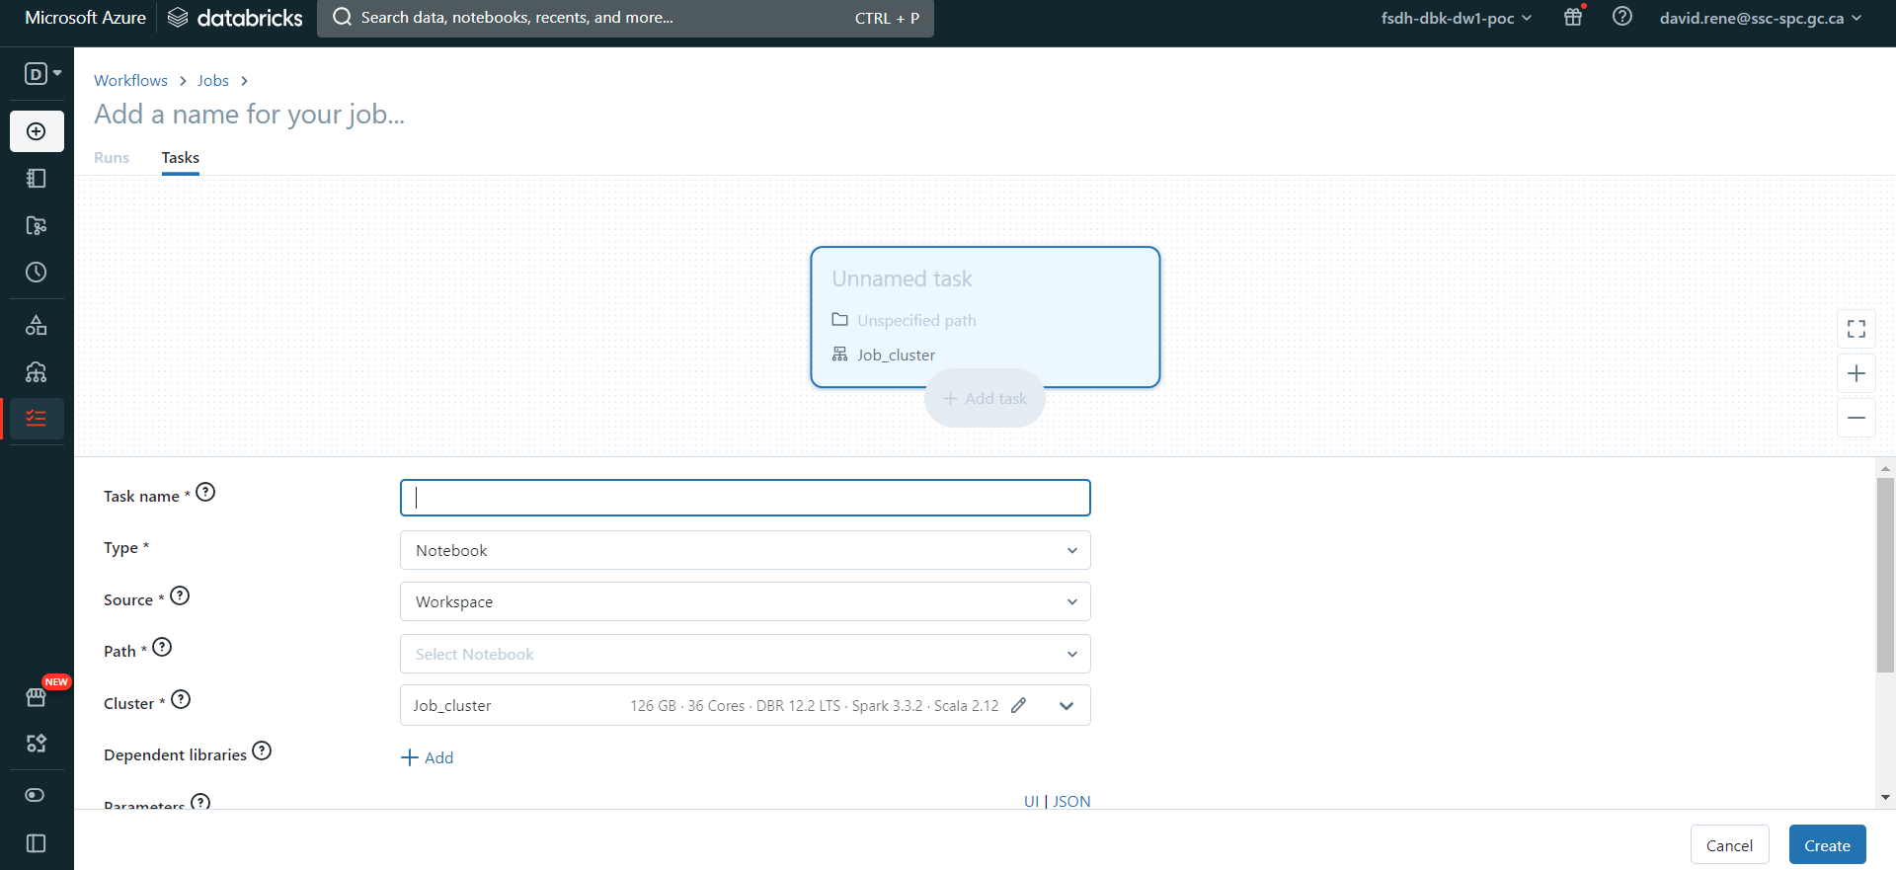
Task: Collapse the sidebar menu toggle
Action: coord(37,843)
